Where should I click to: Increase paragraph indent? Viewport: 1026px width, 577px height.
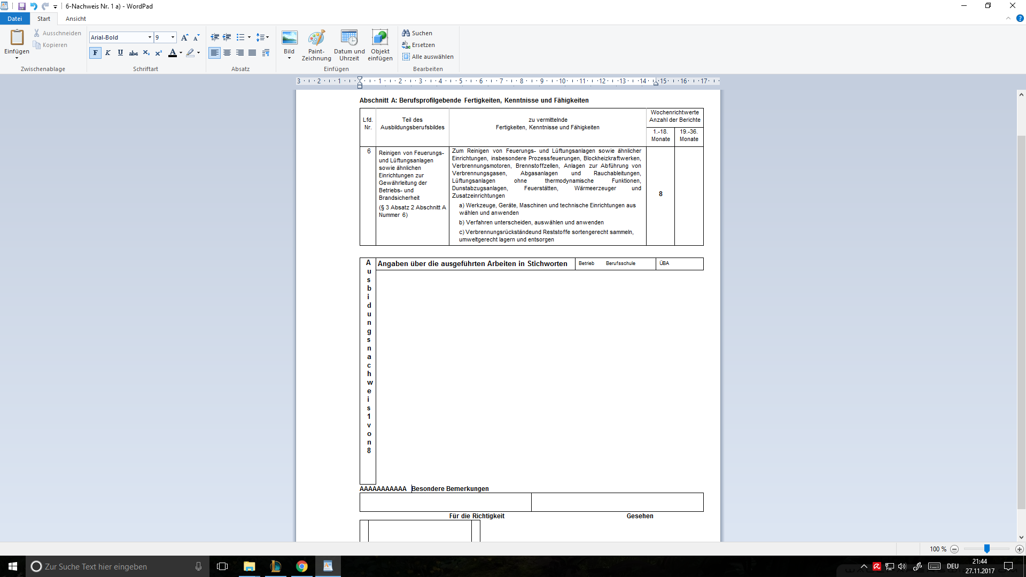[x=227, y=37]
